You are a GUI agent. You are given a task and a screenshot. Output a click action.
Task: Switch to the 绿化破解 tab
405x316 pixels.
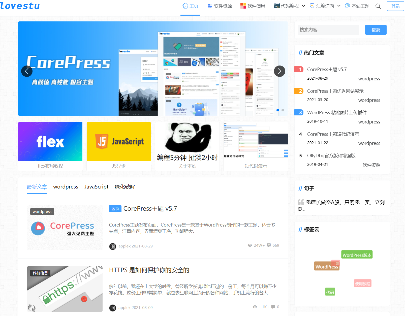125,187
